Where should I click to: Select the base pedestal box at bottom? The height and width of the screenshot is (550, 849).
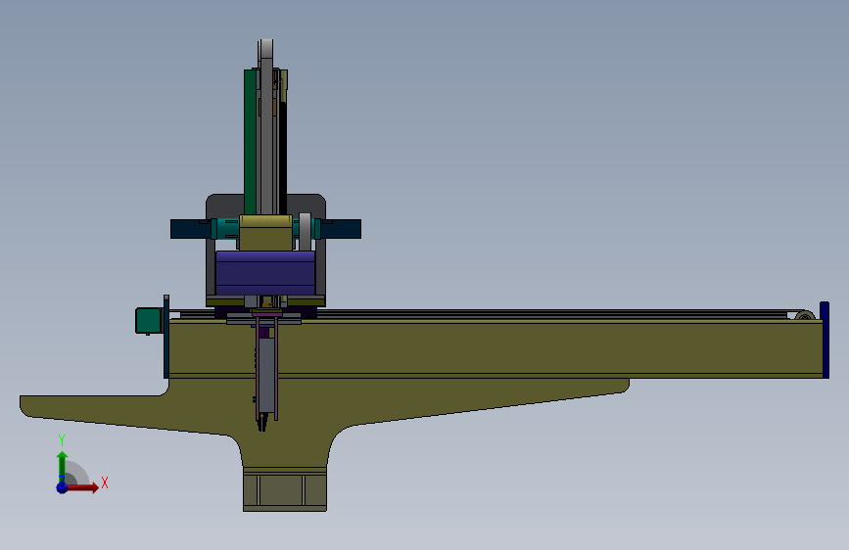(x=285, y=490)
